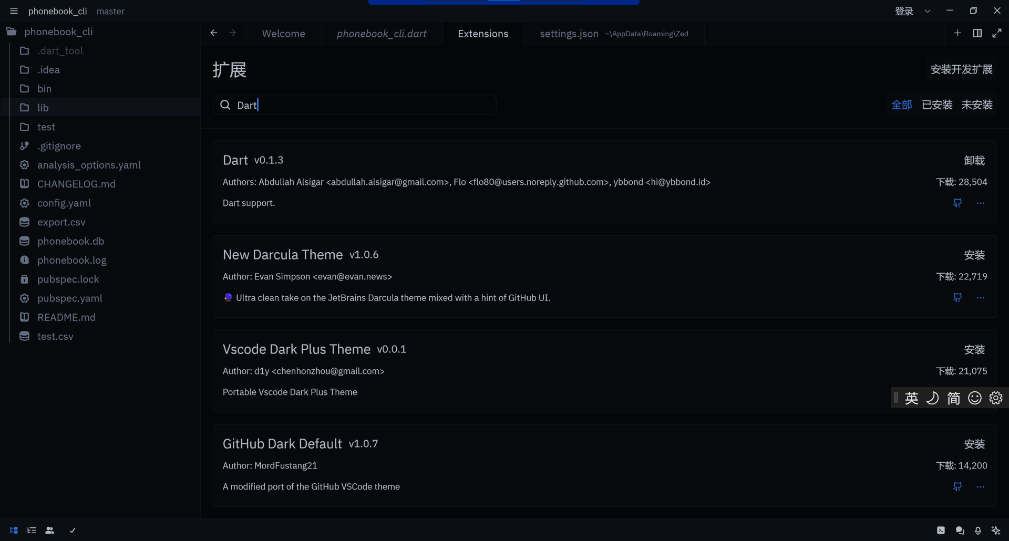Open the dropdown arrow next to 登录
This screenshot has width=1009, height=541.
(928, 11)
